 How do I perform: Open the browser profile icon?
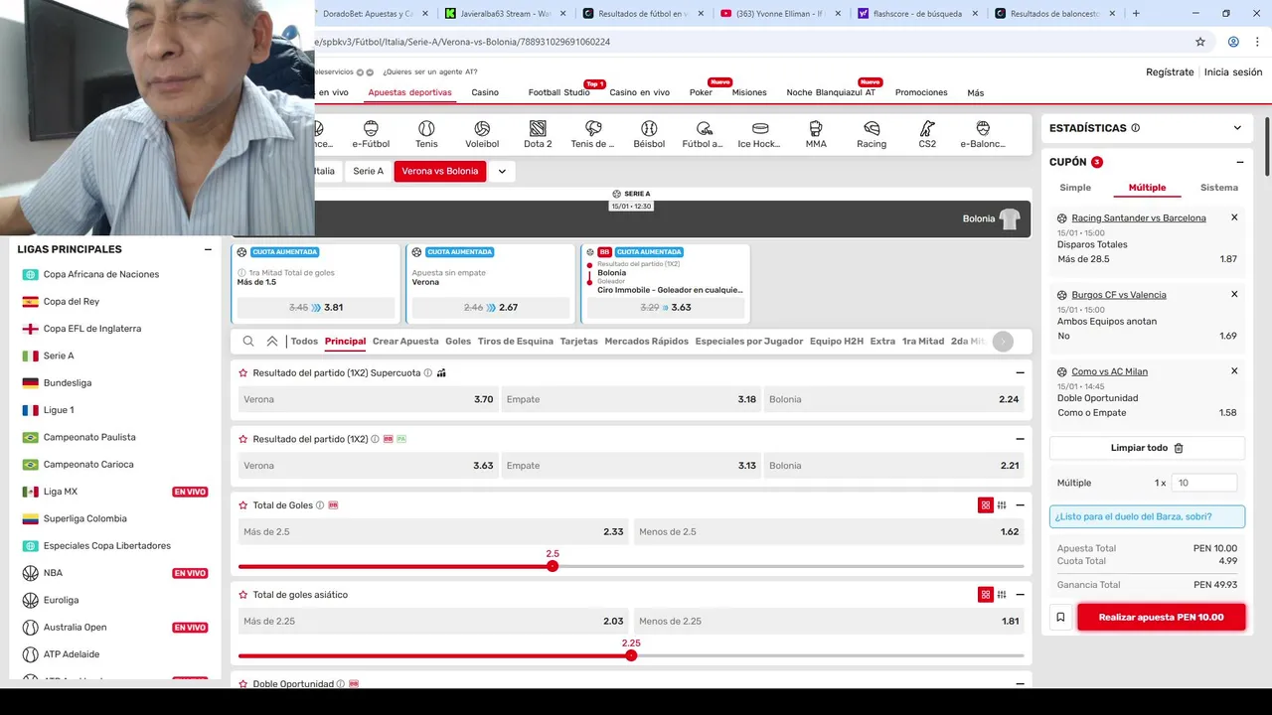[1233, 42]
